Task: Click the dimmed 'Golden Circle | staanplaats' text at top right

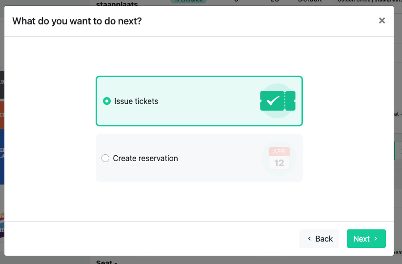Action: (x=369, y=1)
